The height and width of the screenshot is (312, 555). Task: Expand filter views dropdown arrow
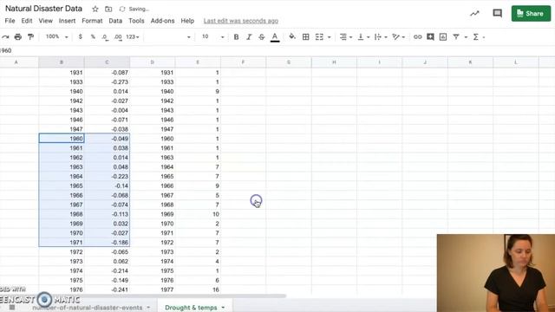[466, 37]
